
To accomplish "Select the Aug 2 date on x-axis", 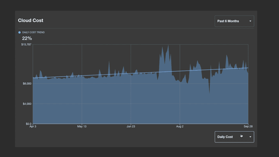I will coord(180,127).
